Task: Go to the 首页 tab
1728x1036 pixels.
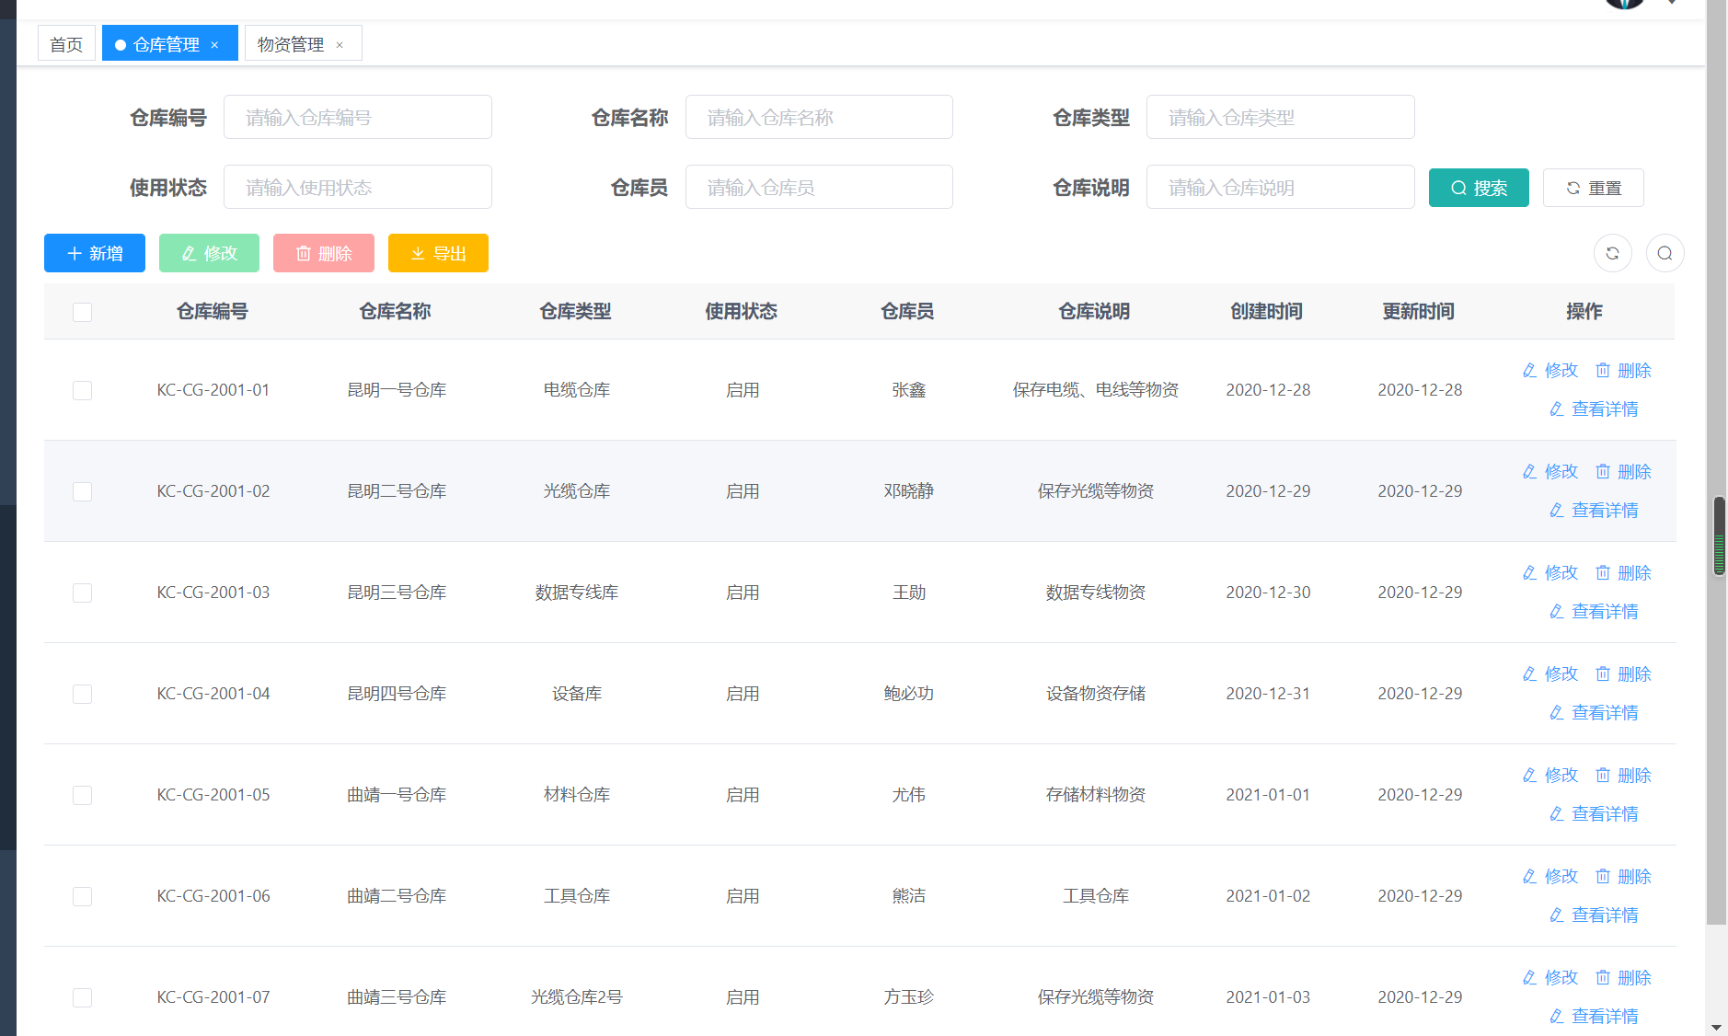Action: (x=66, y=44)
